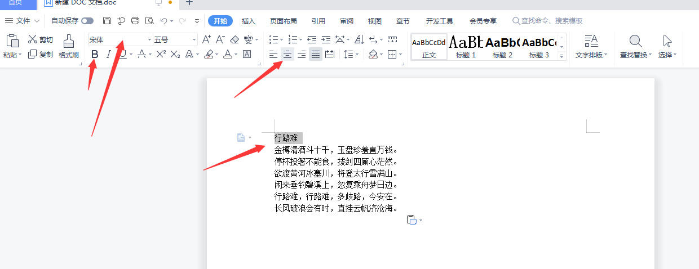Toggle Underline formatting

pos(123,55)
